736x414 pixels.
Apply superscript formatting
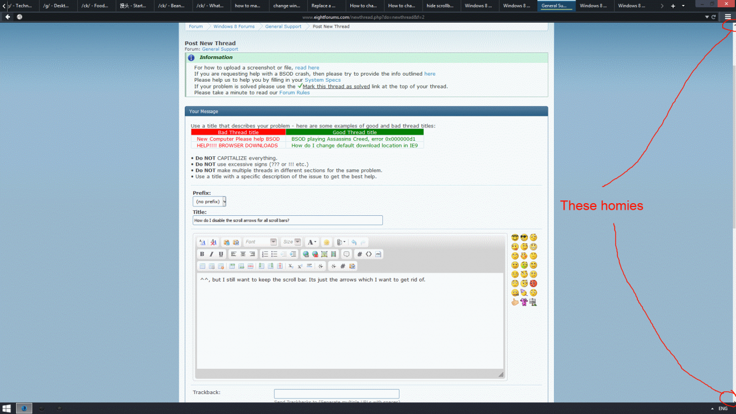coord(300,266)
